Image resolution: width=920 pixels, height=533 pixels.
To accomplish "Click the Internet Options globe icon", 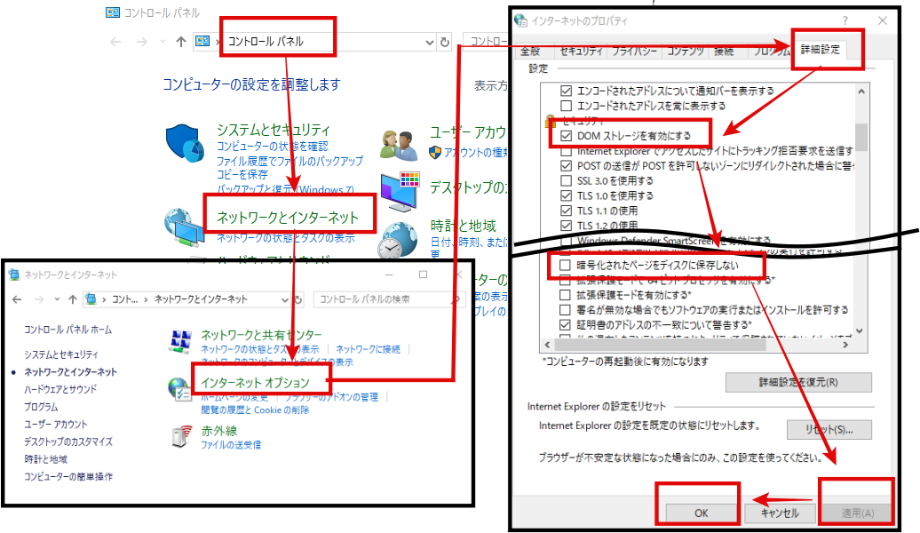I will pyautogui.click(x=178, y=389).
